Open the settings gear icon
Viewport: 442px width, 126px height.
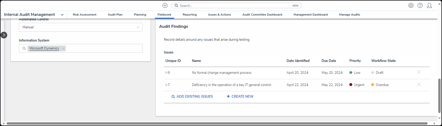(411, 6)
